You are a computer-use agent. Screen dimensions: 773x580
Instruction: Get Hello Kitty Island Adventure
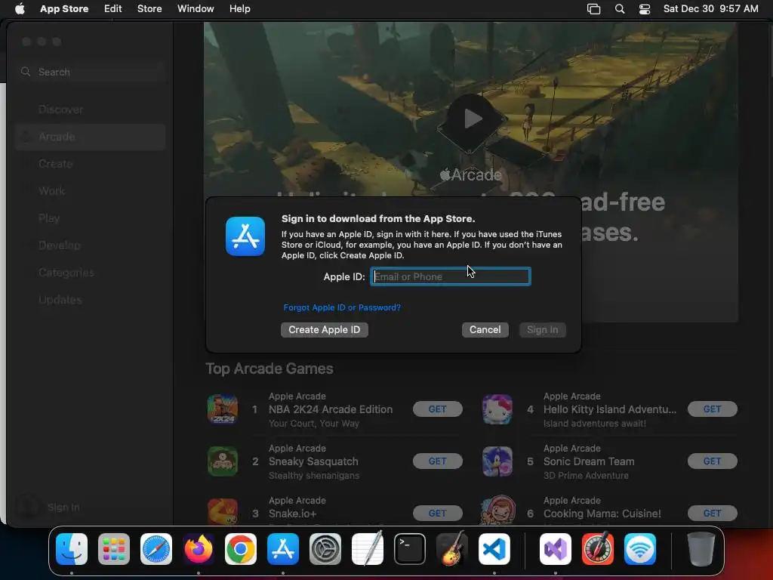(x=713, y=409)
